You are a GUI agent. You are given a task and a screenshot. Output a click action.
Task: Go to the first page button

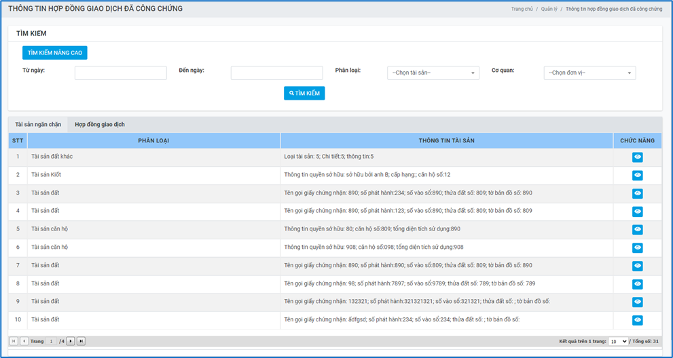coord(14,341)
